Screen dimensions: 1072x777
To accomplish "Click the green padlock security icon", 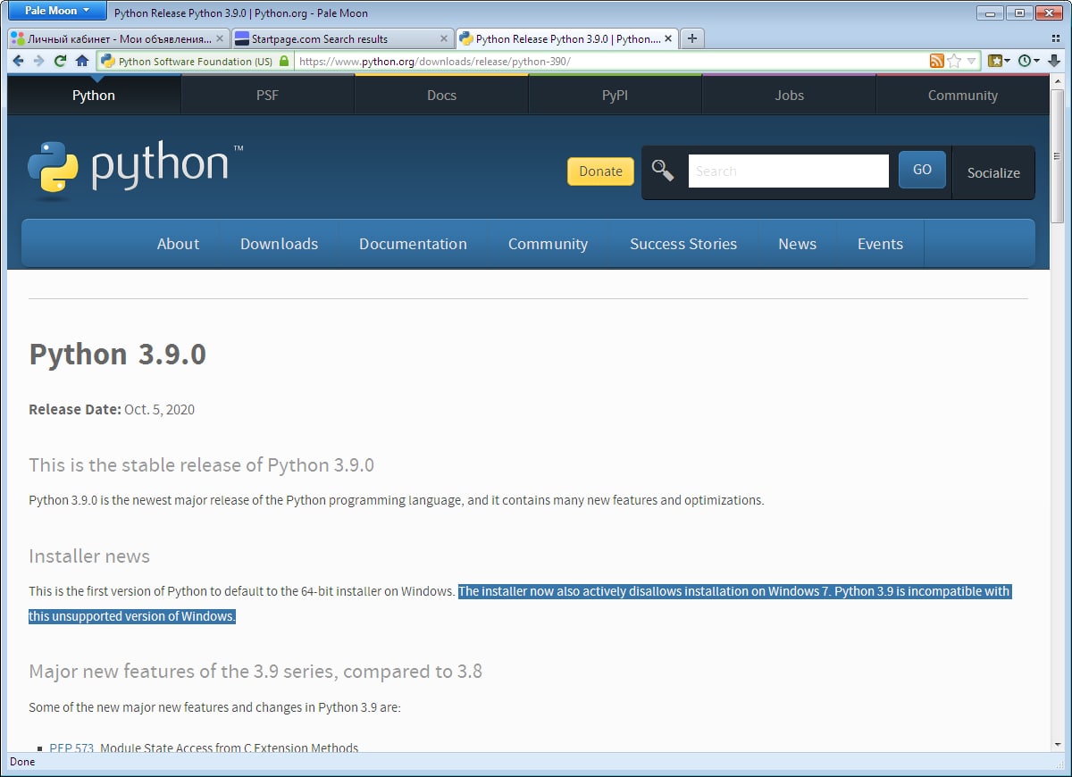I will click(284, 62).
